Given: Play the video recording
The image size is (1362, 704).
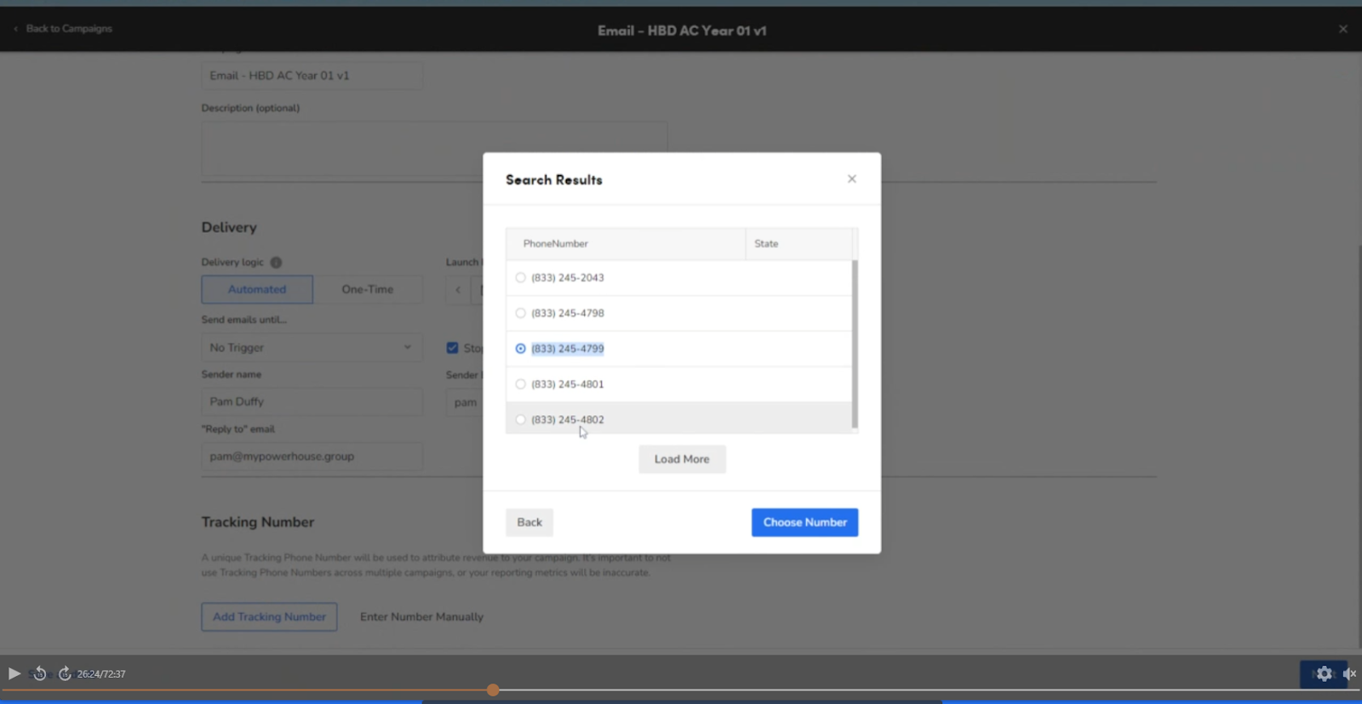Looking at the screenshot, I should (x=14, y=673).
